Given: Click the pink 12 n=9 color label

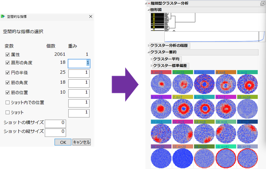Looking at the screenshot, I should click(x=183, y=122).
